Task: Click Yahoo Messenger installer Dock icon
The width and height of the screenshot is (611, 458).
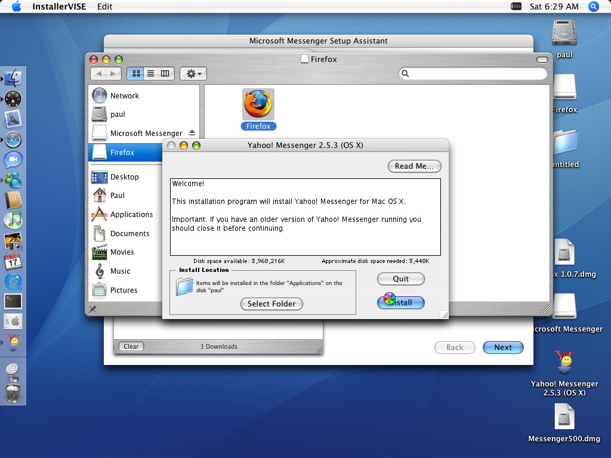Action: tap(13, 342)
